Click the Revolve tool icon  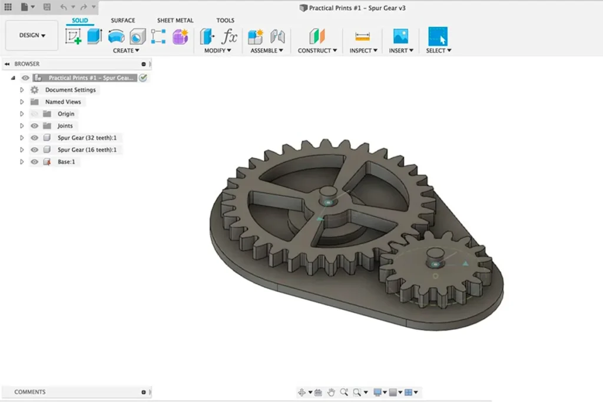click(x=116, y=36)
